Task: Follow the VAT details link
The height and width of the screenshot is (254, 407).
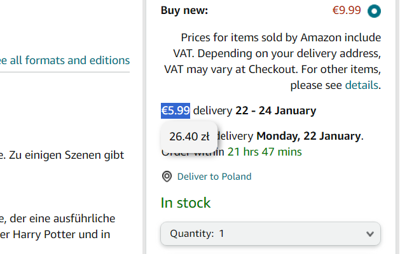Action: point(362,85)
